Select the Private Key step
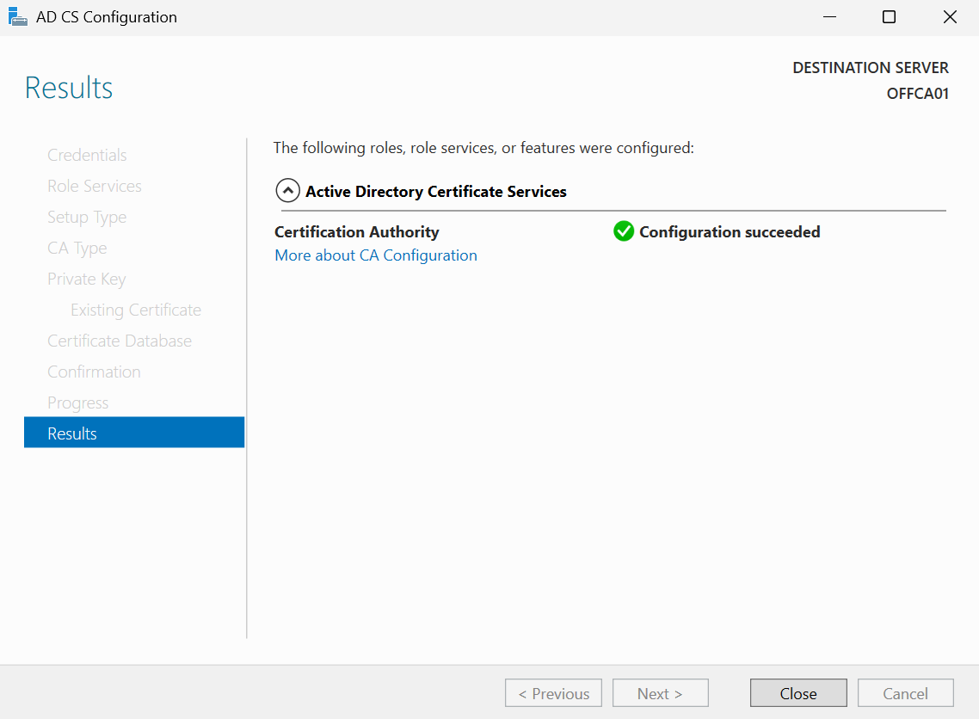This screenshot has width=979, height=719. click(x=87, y=279)
